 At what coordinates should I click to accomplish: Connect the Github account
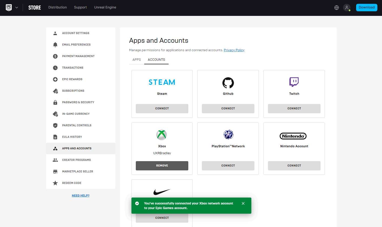click(228, 109)
